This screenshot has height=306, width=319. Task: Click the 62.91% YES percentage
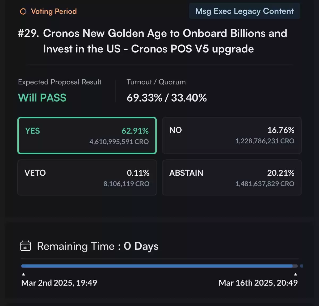click(135, 131)
